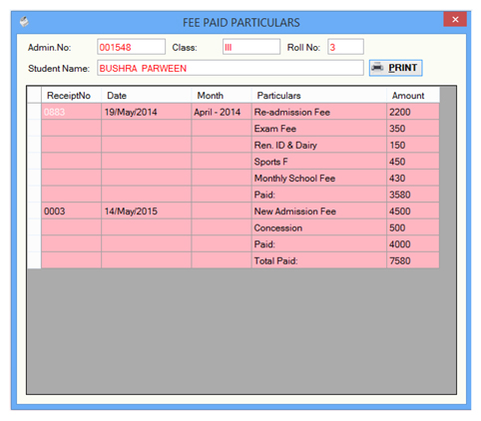The height and width of the screenshot is (421, 481).
Task: Click the Month column header
Action: 222,96
